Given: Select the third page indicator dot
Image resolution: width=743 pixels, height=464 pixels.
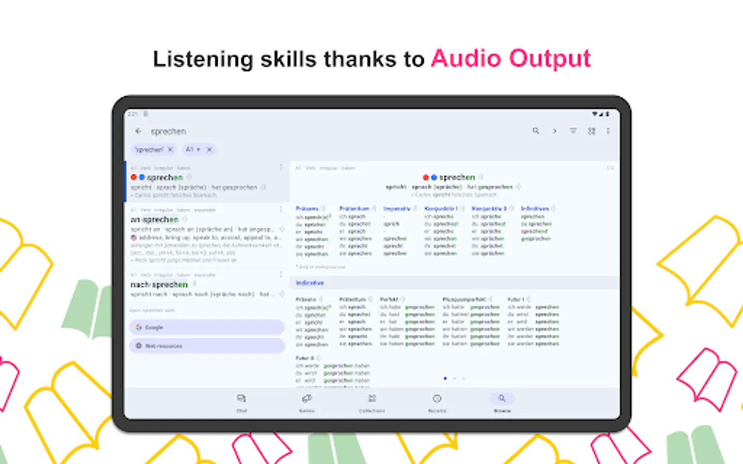Looking at the screenshot, I should point(464,378).
